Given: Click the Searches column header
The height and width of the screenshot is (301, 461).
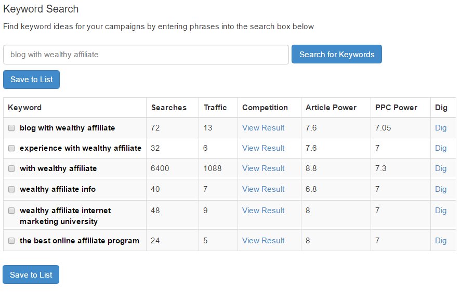Looking at the screenshot, I should click(169, 108).
